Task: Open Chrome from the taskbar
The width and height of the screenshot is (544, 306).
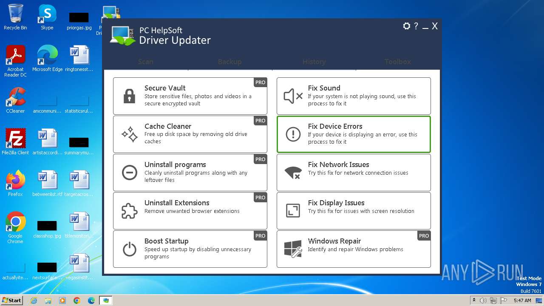Action: pos(76,300)
